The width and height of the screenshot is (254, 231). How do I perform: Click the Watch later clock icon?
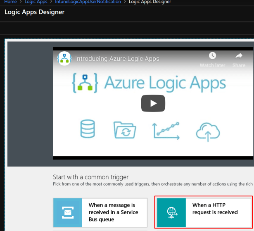(x=212, y=56)
